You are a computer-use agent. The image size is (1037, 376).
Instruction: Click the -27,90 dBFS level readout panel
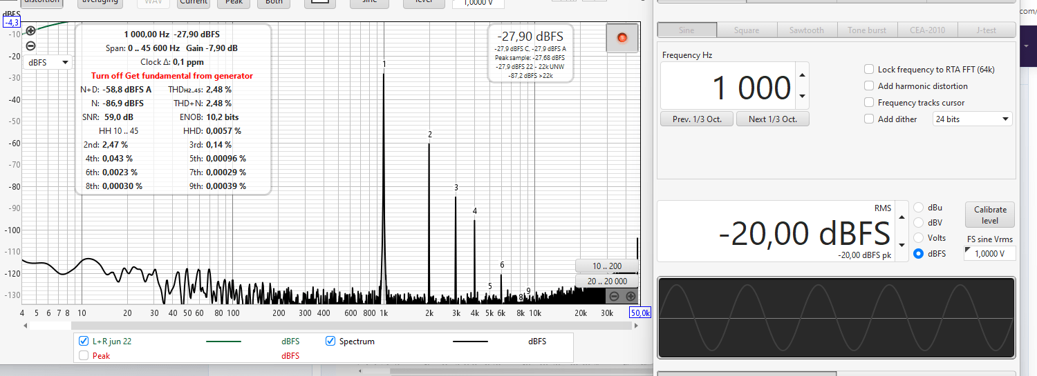[x=530, y=53]
